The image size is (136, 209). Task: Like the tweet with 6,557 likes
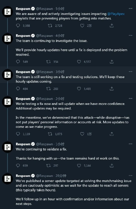click(x=79, y=62)
